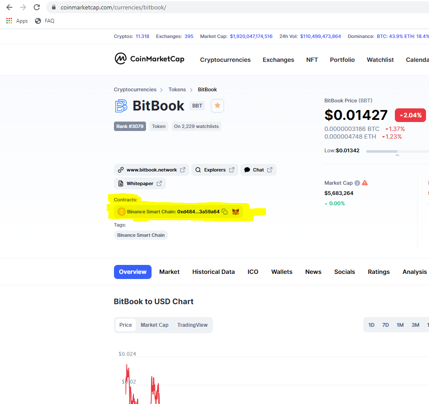Image resolution: width=429 pixels, height=404 pixels.
Task: Open NFT navigation menu
Action: click(312, 60)
